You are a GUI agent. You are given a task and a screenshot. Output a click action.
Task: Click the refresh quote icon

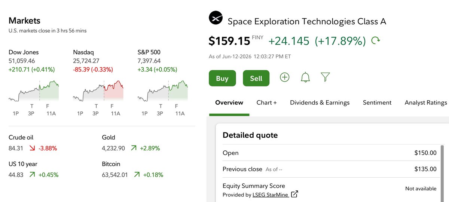click(x=375, y=40)
